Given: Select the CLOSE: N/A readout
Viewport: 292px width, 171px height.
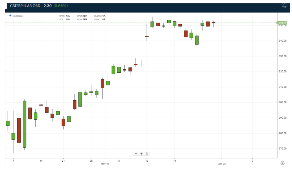Looking at the screenshot, I should click(x=100, y=16).
